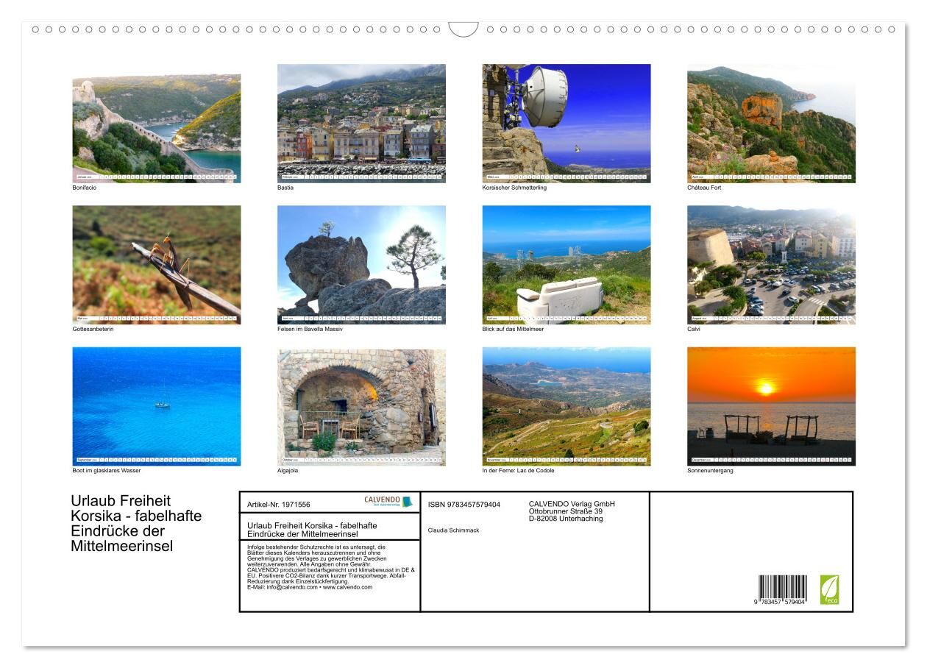Image resolution: width=927 pixels, height=668 pixels.
Task: Click the Artikel-Nr. 1971556 text
Action: click(x=279, y=505)
